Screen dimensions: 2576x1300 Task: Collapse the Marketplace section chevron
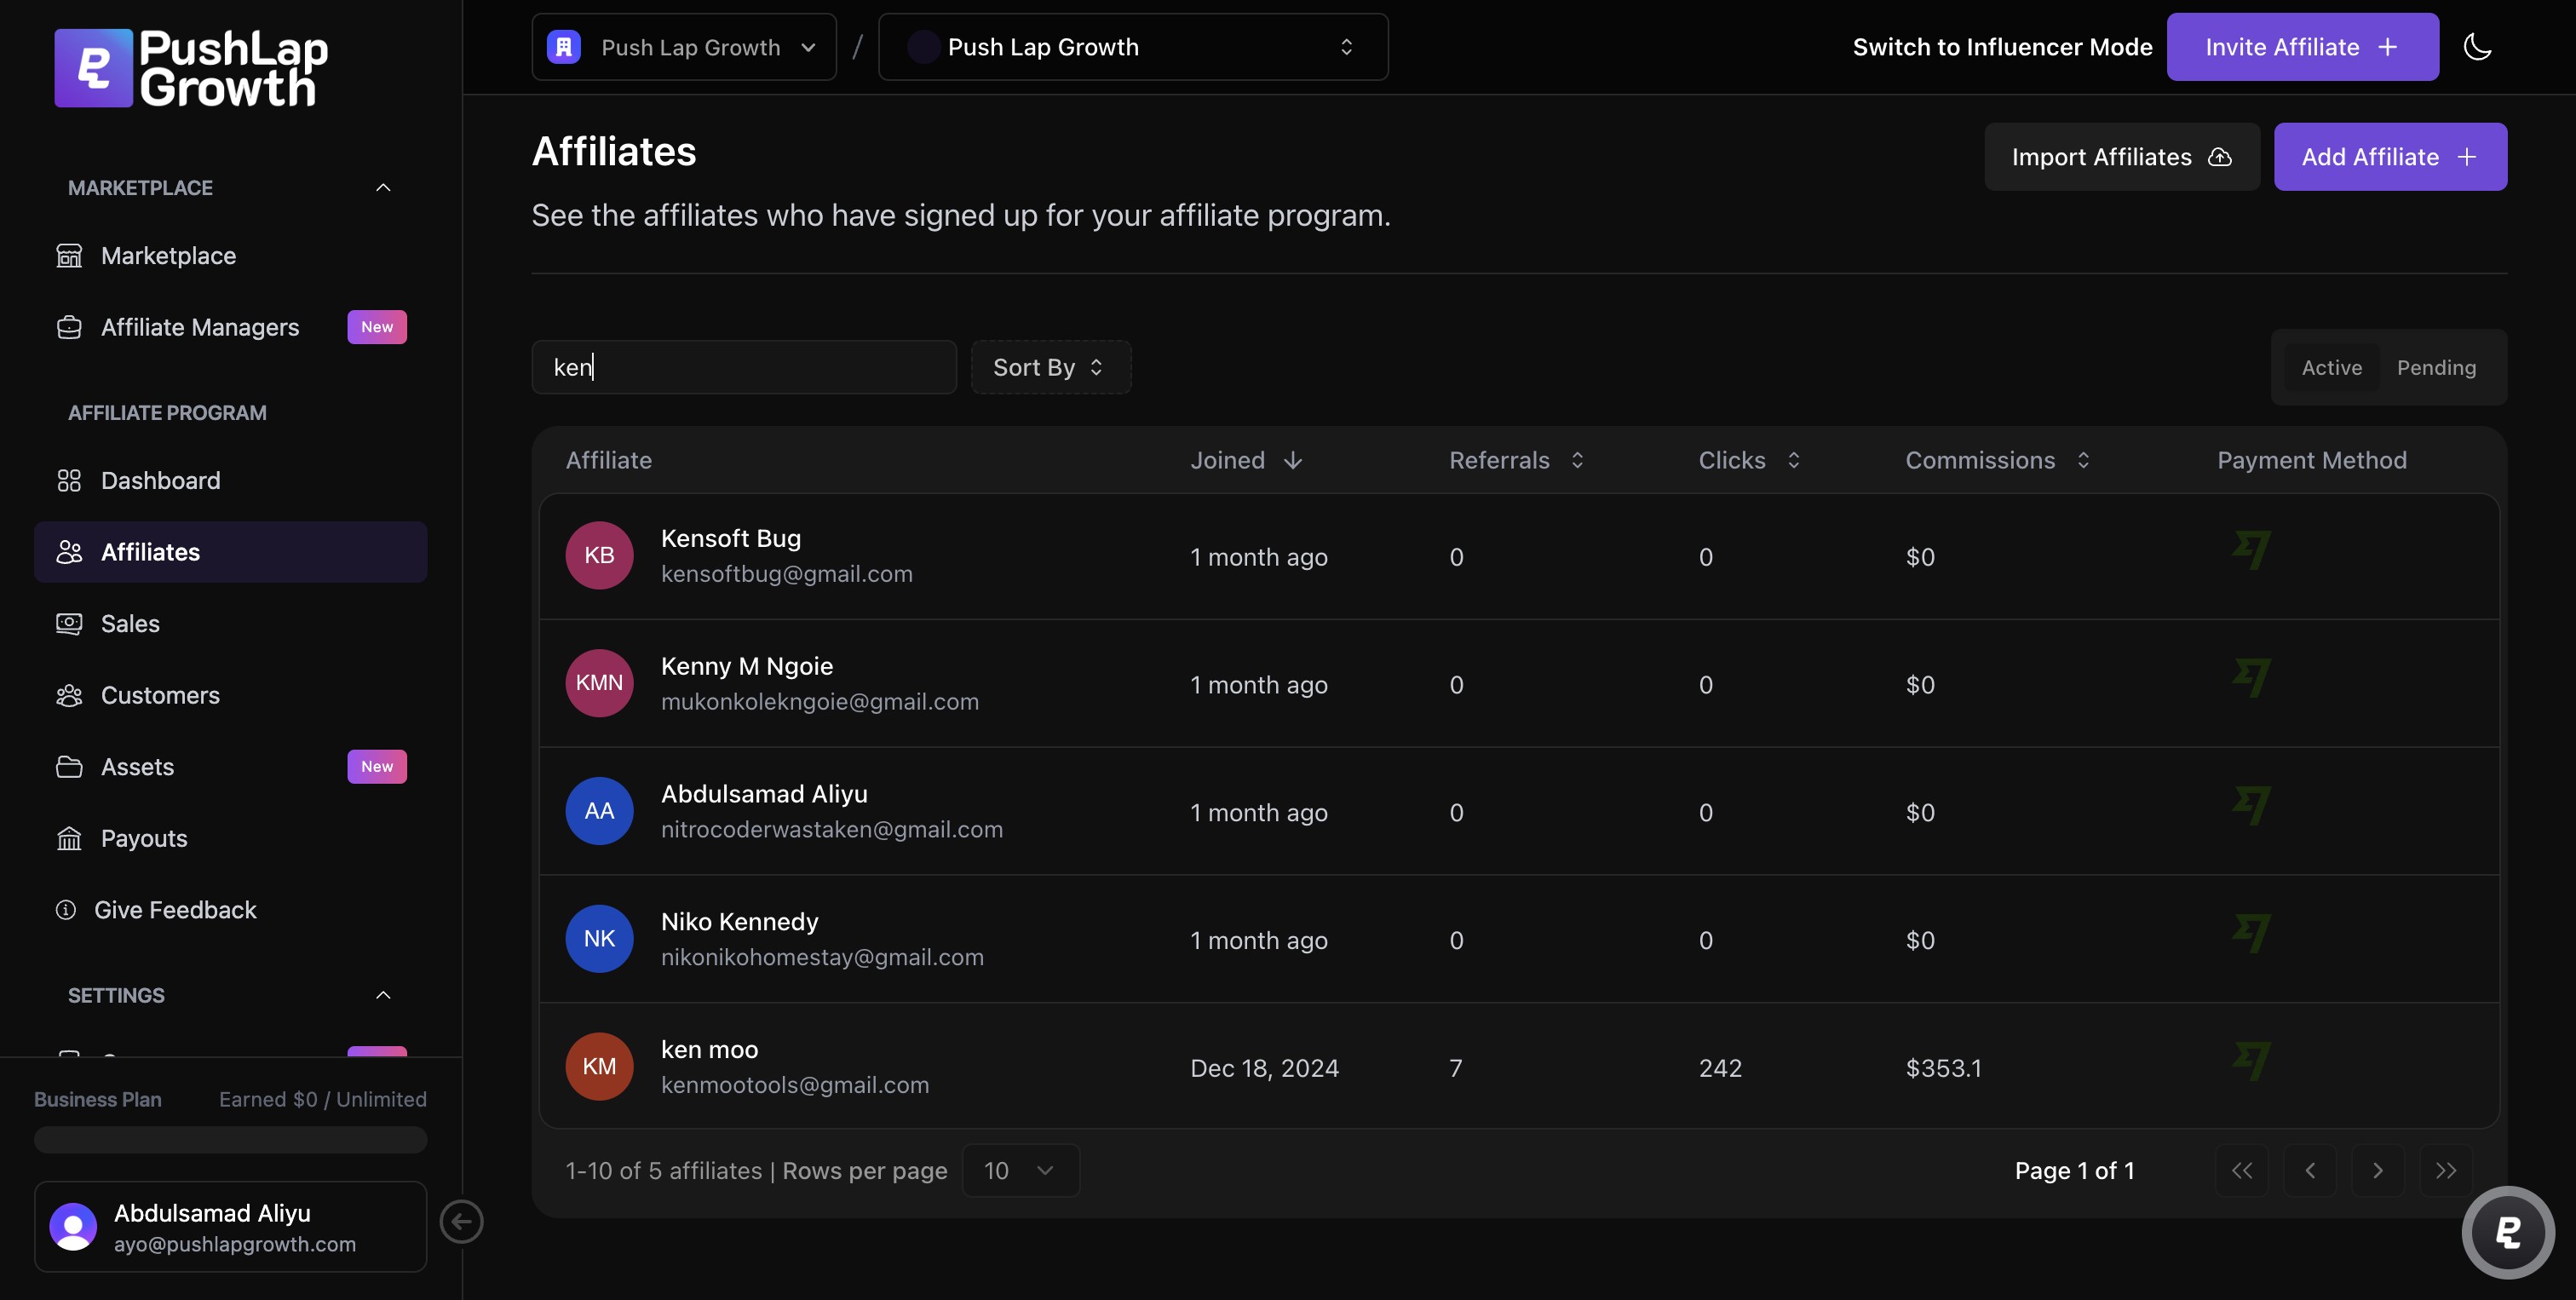[x=383, y=188]
